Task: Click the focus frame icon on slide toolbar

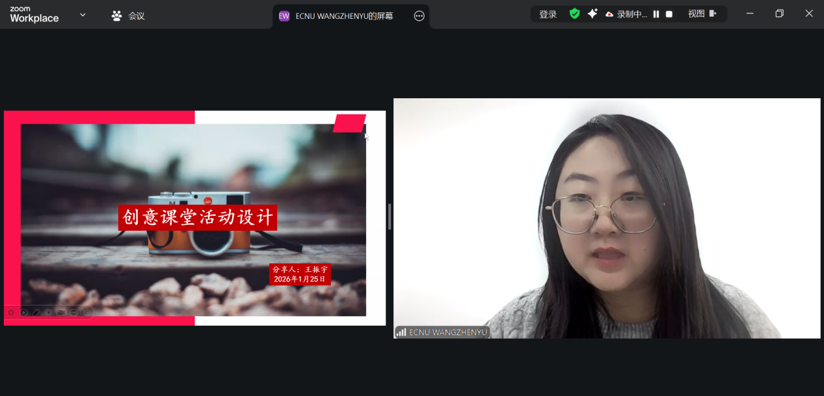Action: (49, 313)
